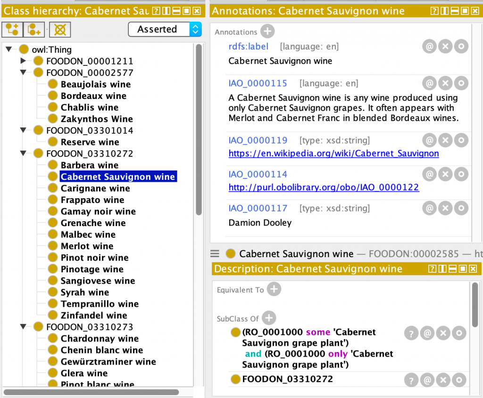Collapse the FOODON_03301014 node
Viewport: 483px width, 398px height.
pos(23,130)
